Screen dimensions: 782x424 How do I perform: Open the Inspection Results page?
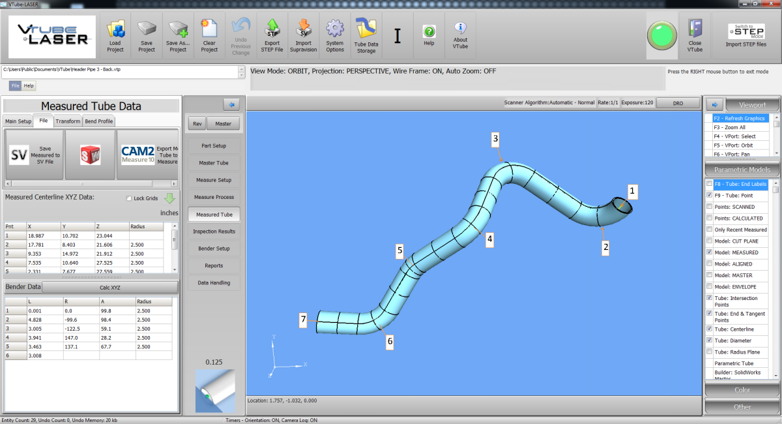pyautogui.click(x=214, y=232)
